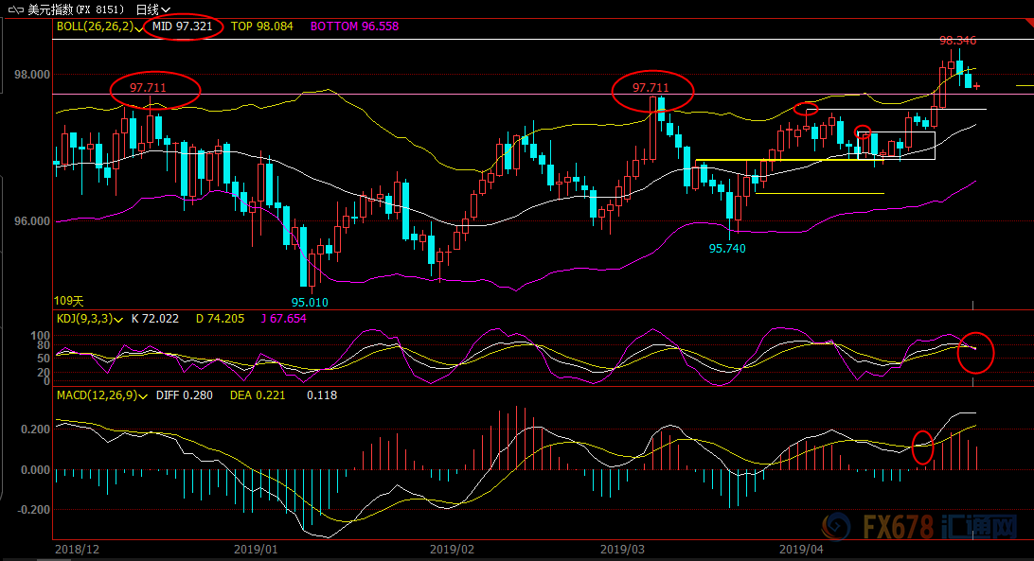Click the FX678 logo watermark icon

[x=836, y=525]
